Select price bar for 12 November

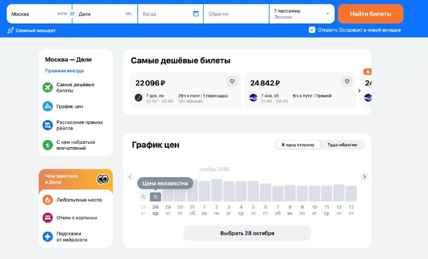[339, 193]
